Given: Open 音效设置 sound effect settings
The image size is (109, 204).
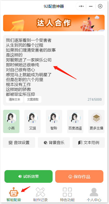Looking at the screenshot, I should click(19, 143).
